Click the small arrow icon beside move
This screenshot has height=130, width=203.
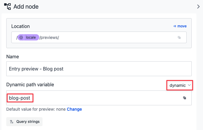click(x=175, y=26)
